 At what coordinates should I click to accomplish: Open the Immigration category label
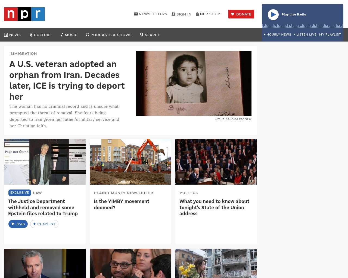coord(23,53)
